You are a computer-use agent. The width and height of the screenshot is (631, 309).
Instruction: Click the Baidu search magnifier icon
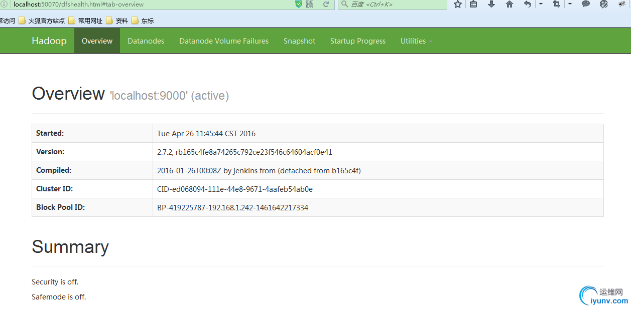click(x=344, y=4)
